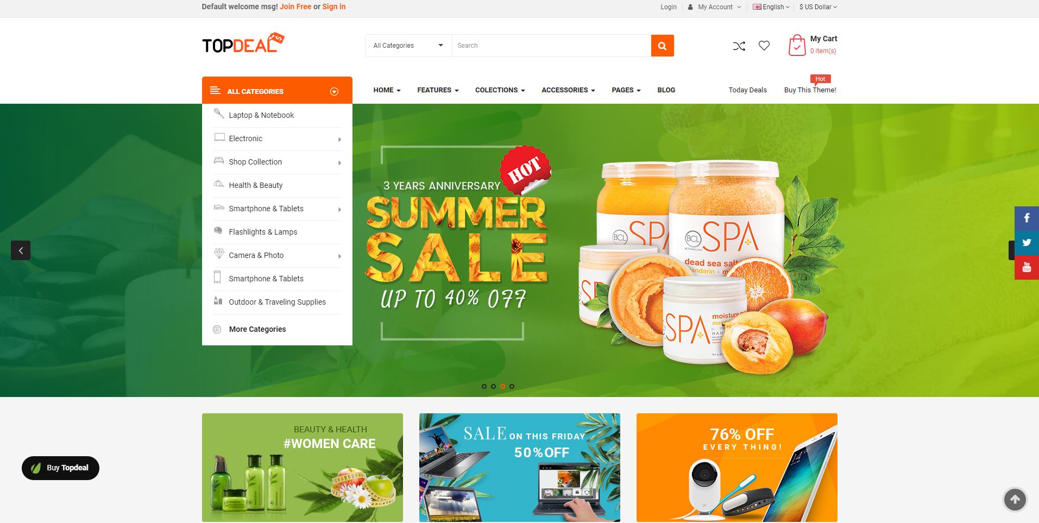The width and height of the screenshot is (1039, 523).
Task: Click the back-to-top arrow icon
Action: (x=1015, y=499)
